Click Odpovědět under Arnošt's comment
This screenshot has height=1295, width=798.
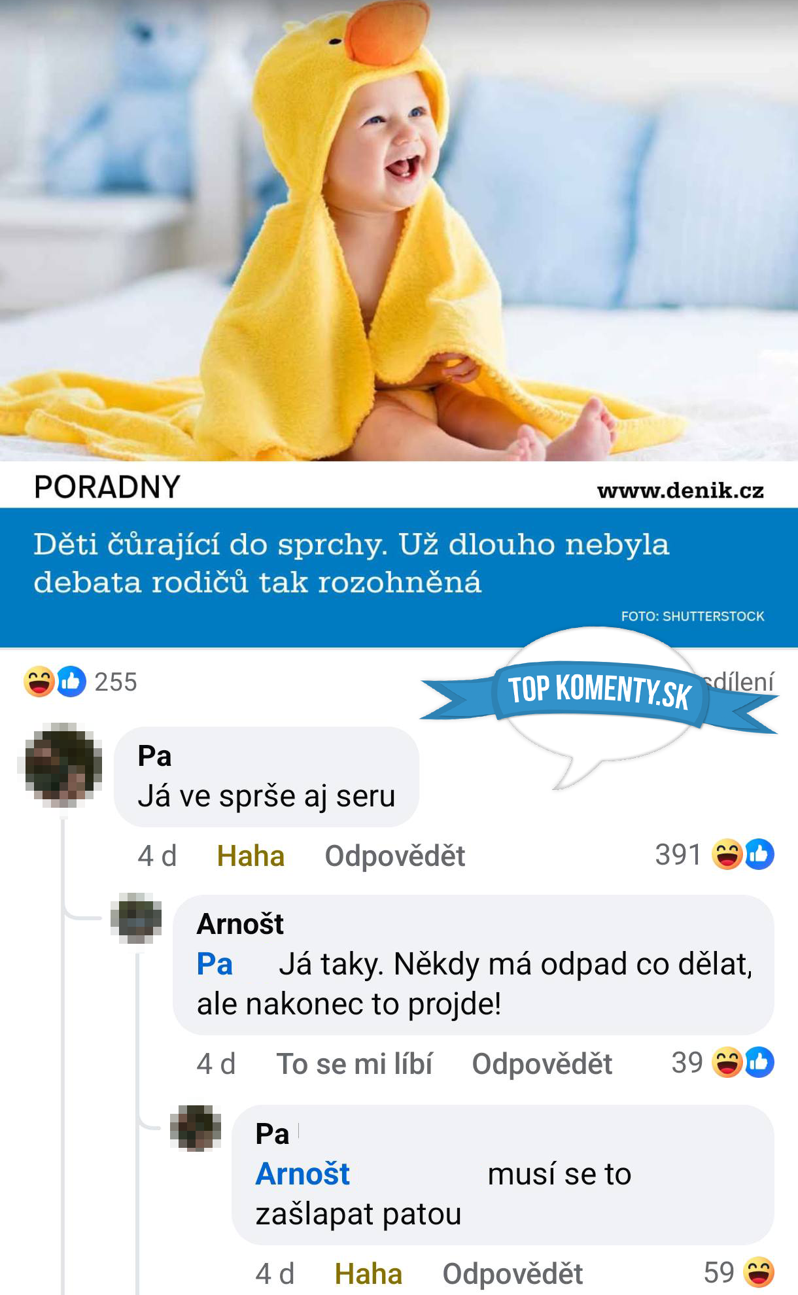click(x=542, y=1063)
